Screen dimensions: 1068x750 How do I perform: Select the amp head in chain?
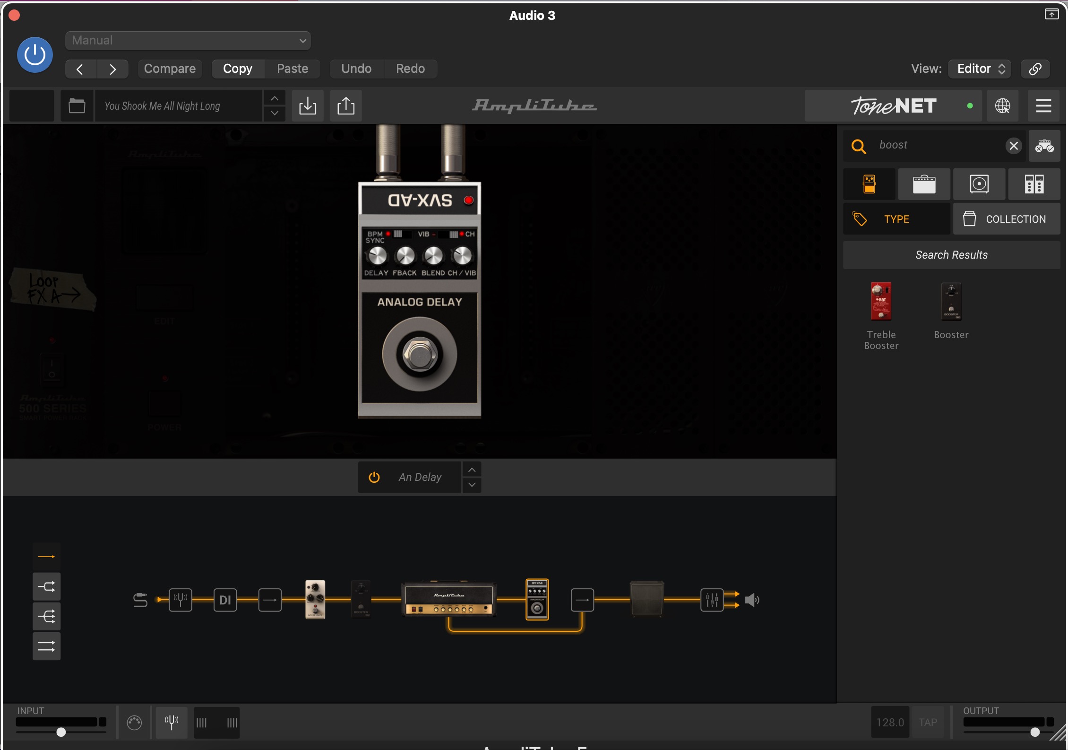coord(449,599)
